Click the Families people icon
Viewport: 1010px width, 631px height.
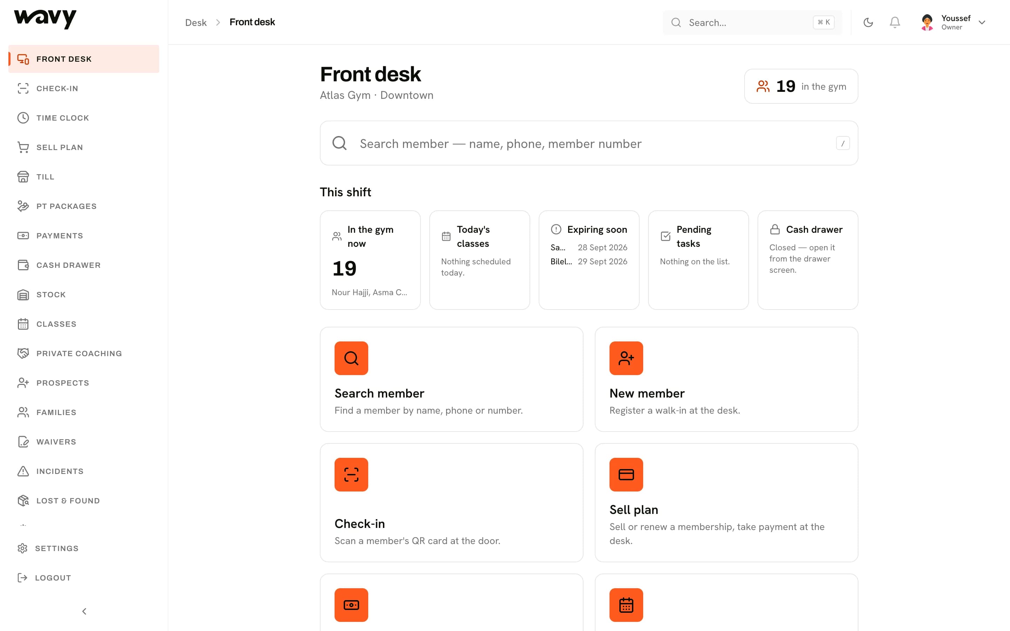pyautogui.click(x=23, y=412)
